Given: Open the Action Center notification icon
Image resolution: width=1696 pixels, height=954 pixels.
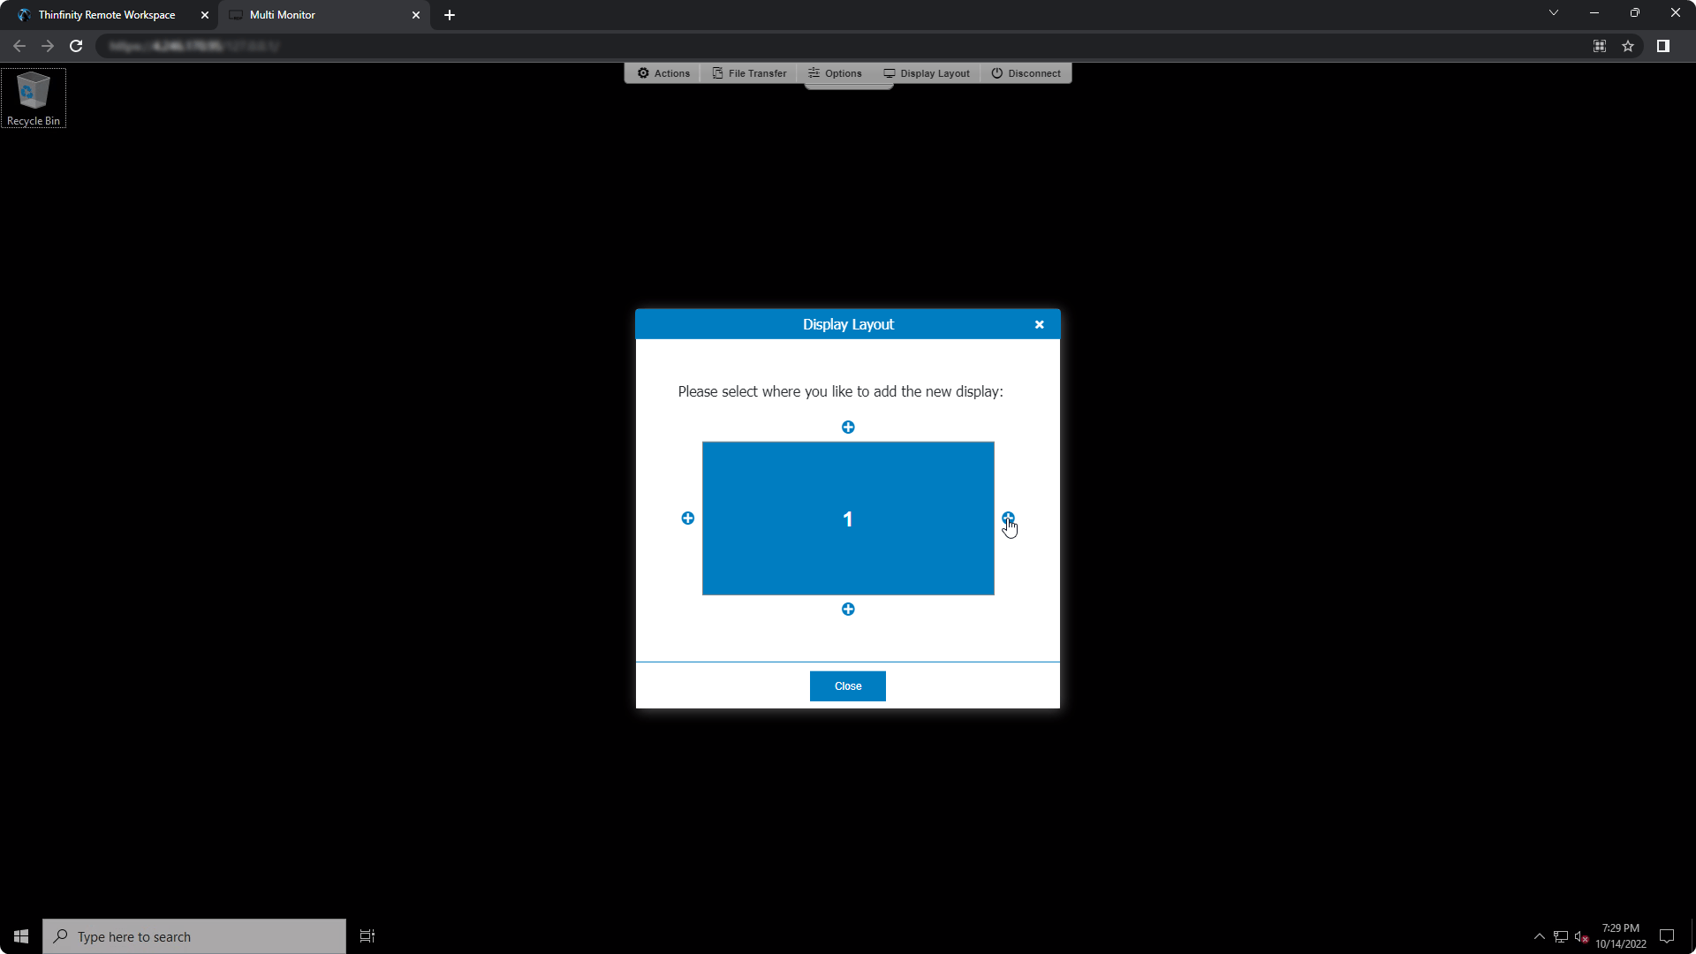Looking at the screenshot, I should pyautogui.click(x=1668, y=935).
